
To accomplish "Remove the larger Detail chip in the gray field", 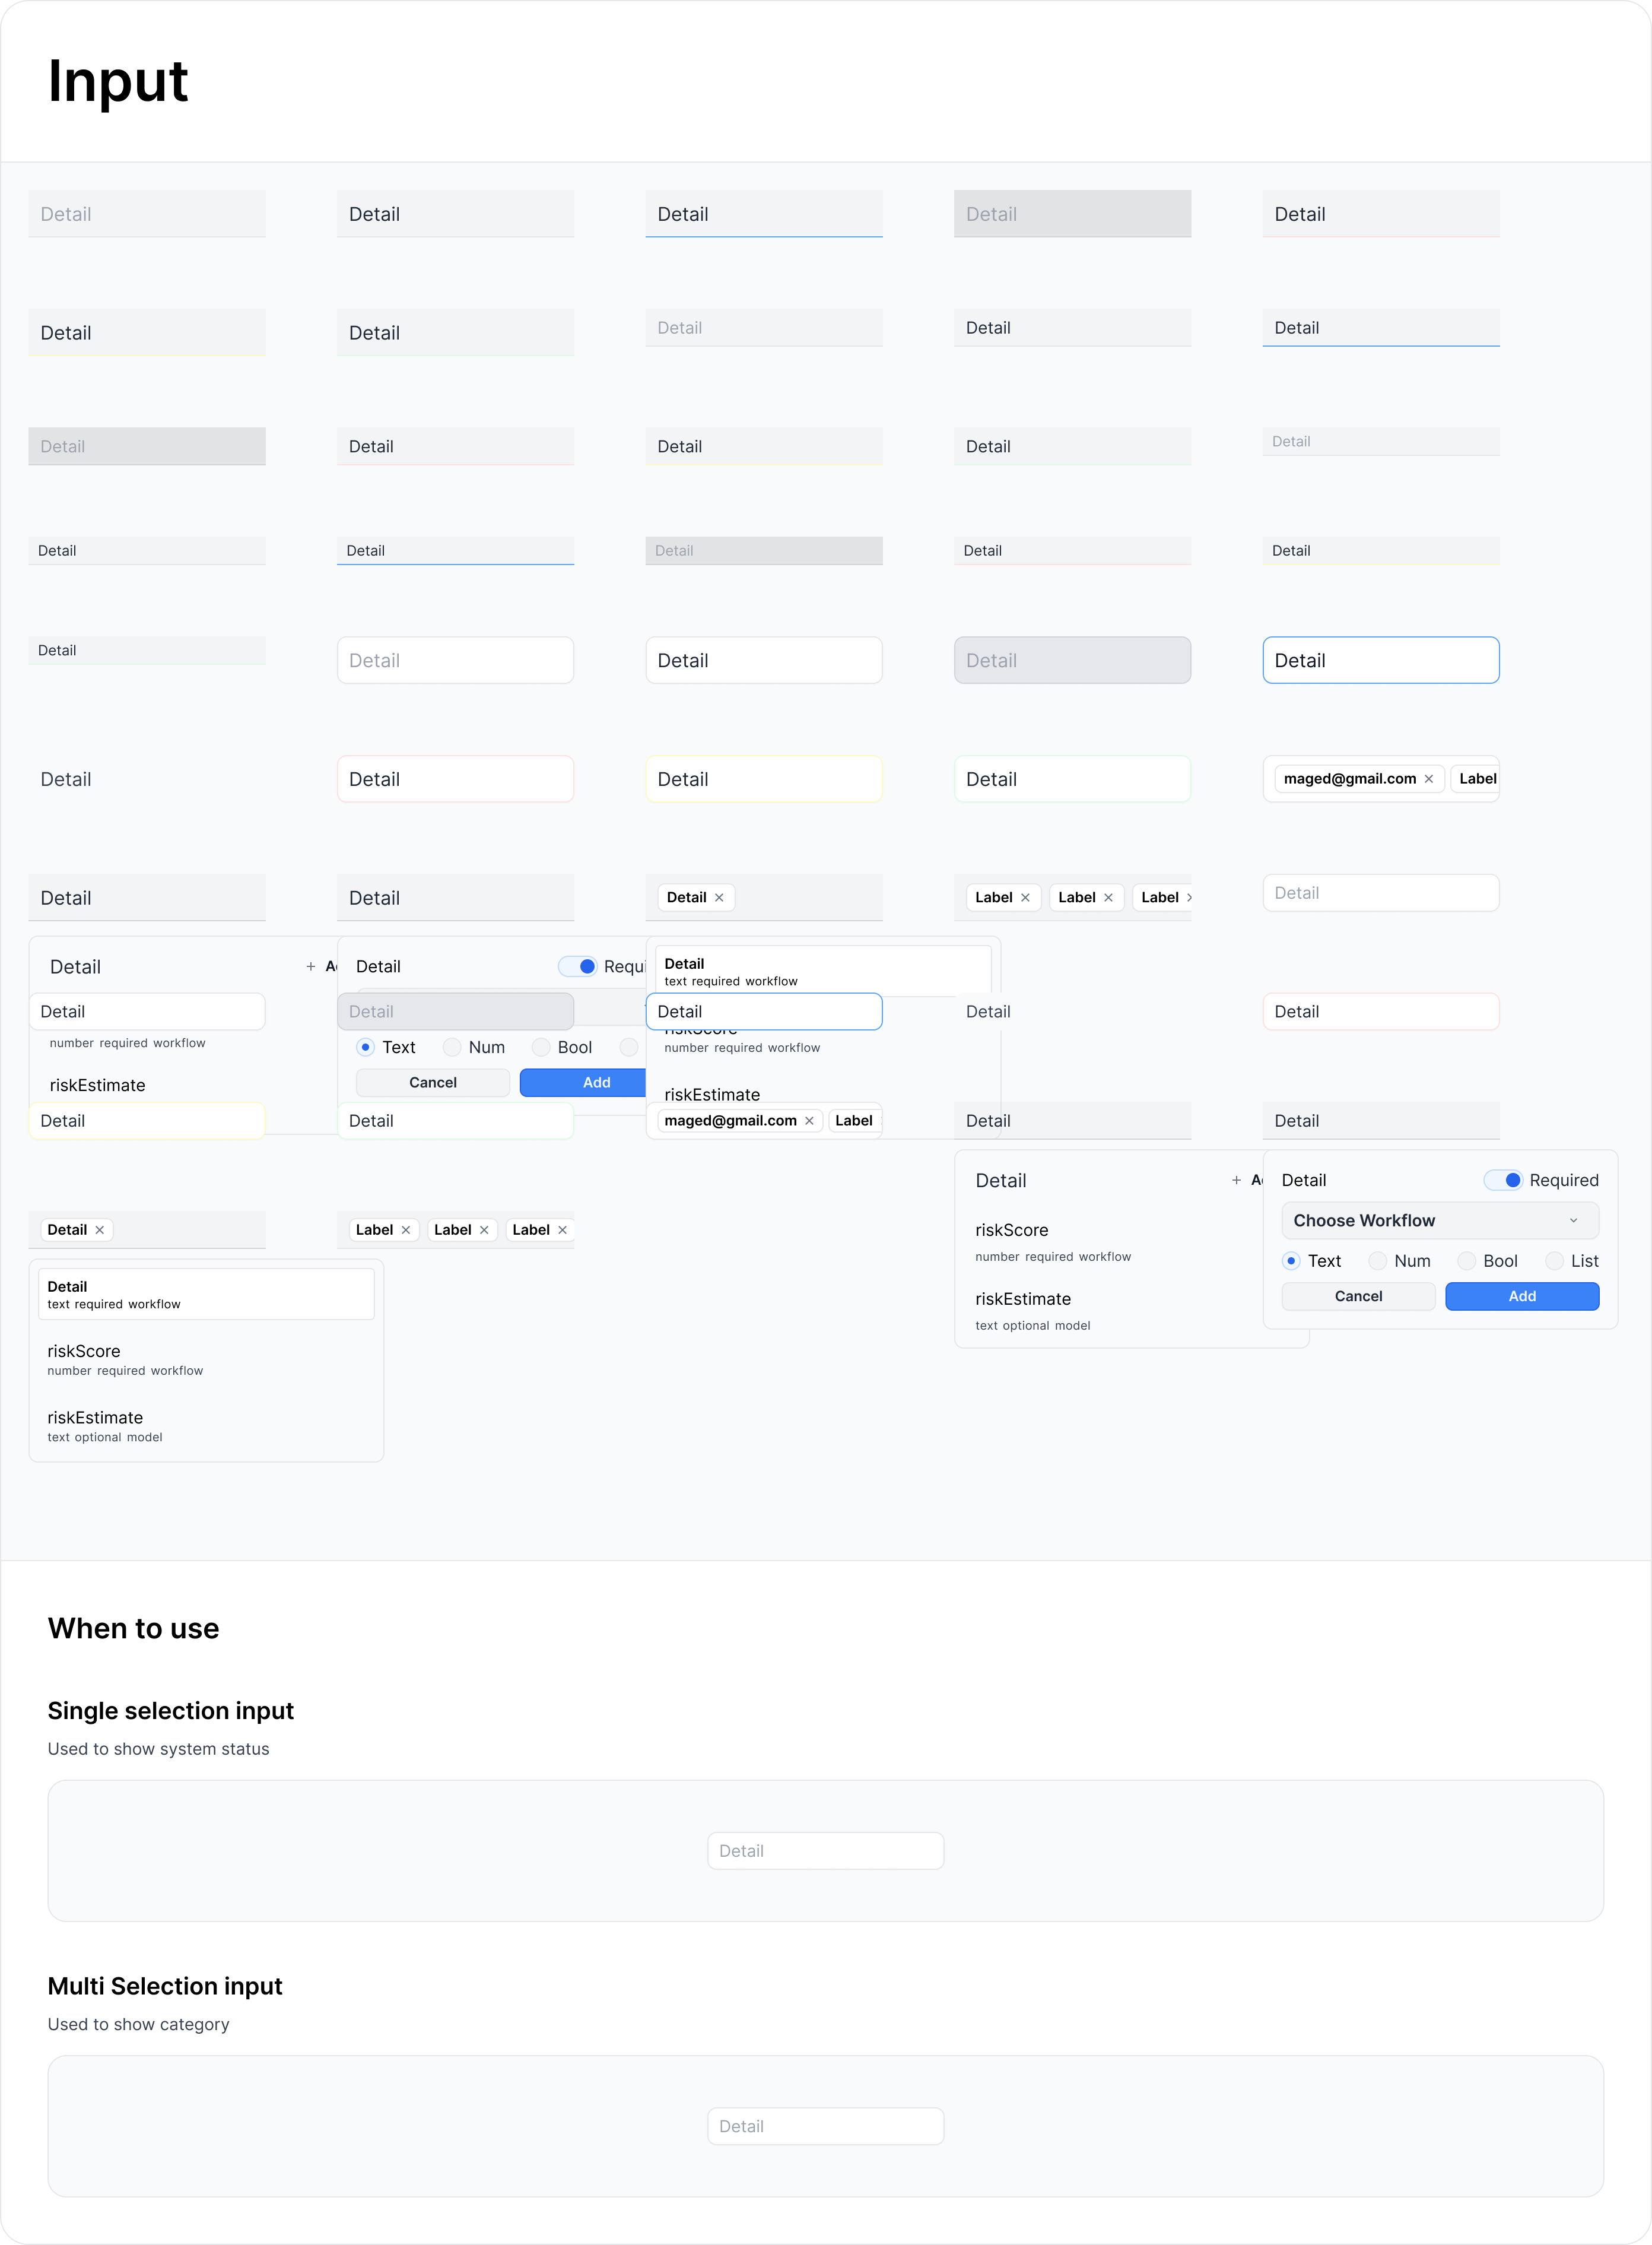I will pos(719,898).
